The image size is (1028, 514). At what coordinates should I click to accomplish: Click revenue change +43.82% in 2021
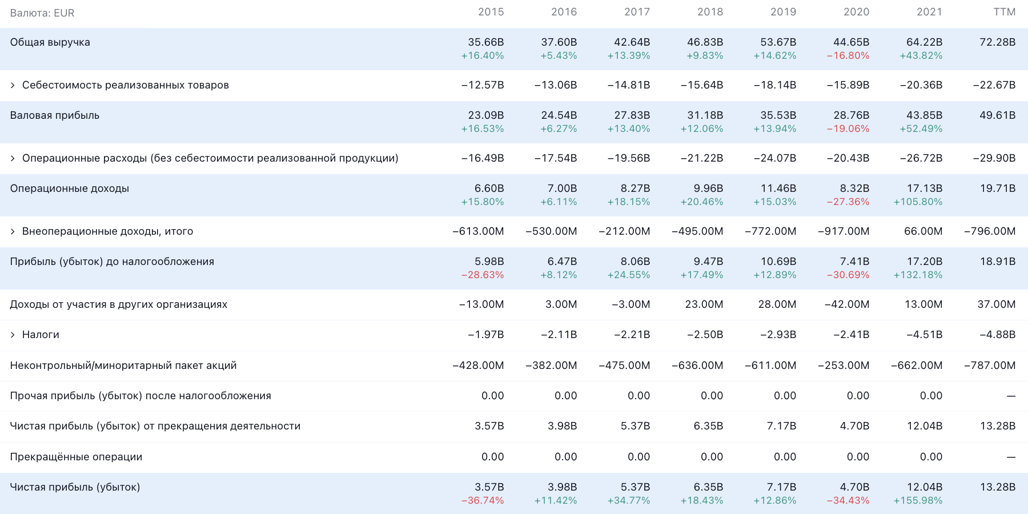pos(921,56)
